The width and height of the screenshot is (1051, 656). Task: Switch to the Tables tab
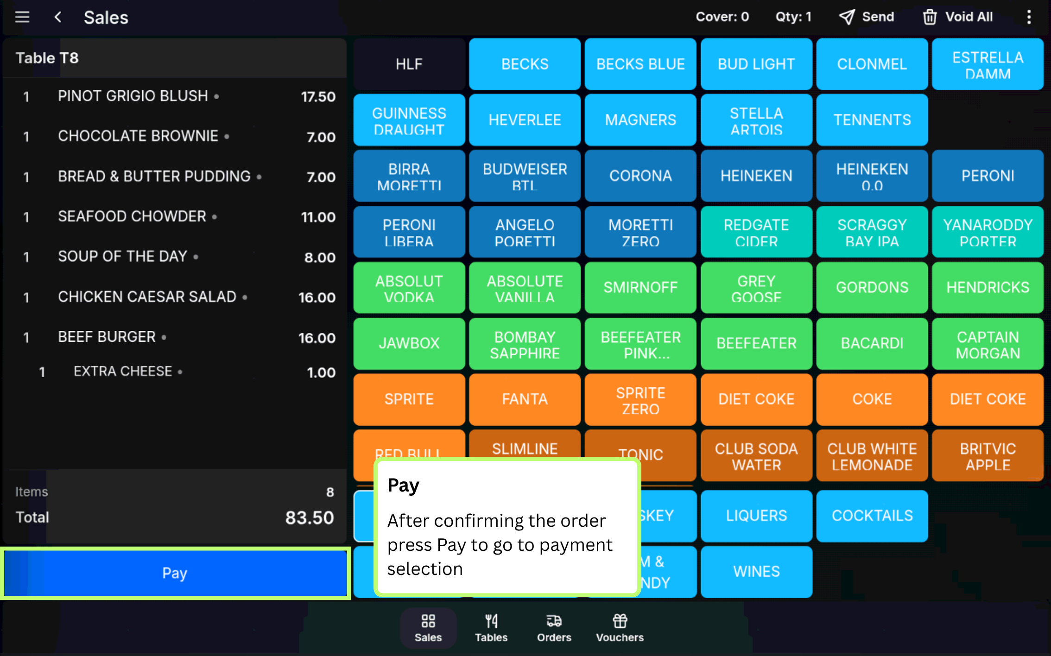[491, 628]
